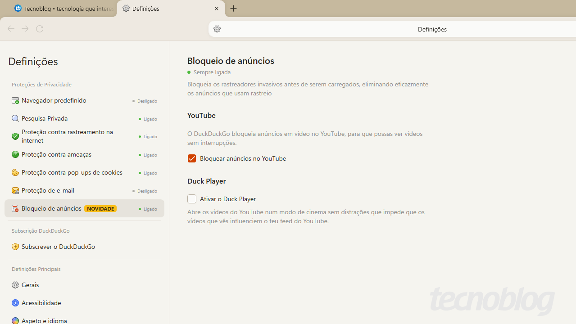Open Gerais settings section
Viewport: 576px width, 324px height.
[x=84, y=285]
